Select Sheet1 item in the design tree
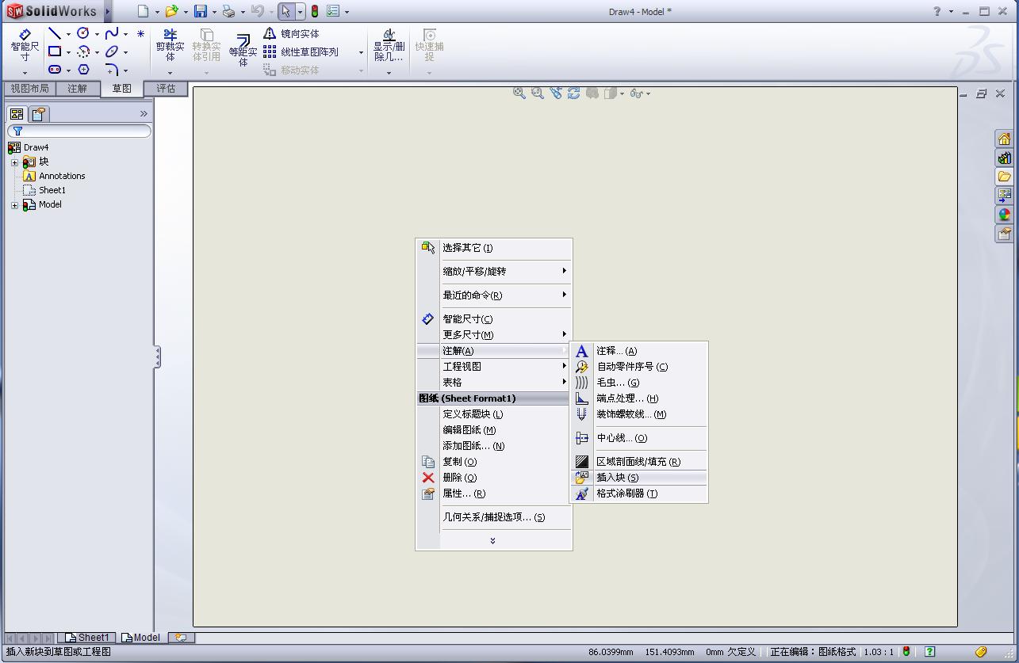This screenshot has width=1019, height=663. click(52, 190)
